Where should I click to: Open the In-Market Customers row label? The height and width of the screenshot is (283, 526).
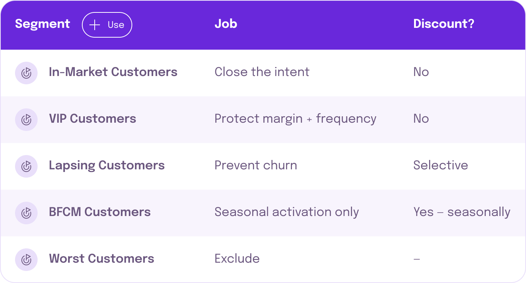tap(113, 72)
